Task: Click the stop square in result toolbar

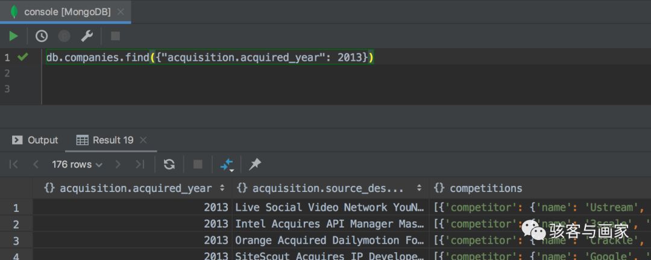Action: point(198,165)
